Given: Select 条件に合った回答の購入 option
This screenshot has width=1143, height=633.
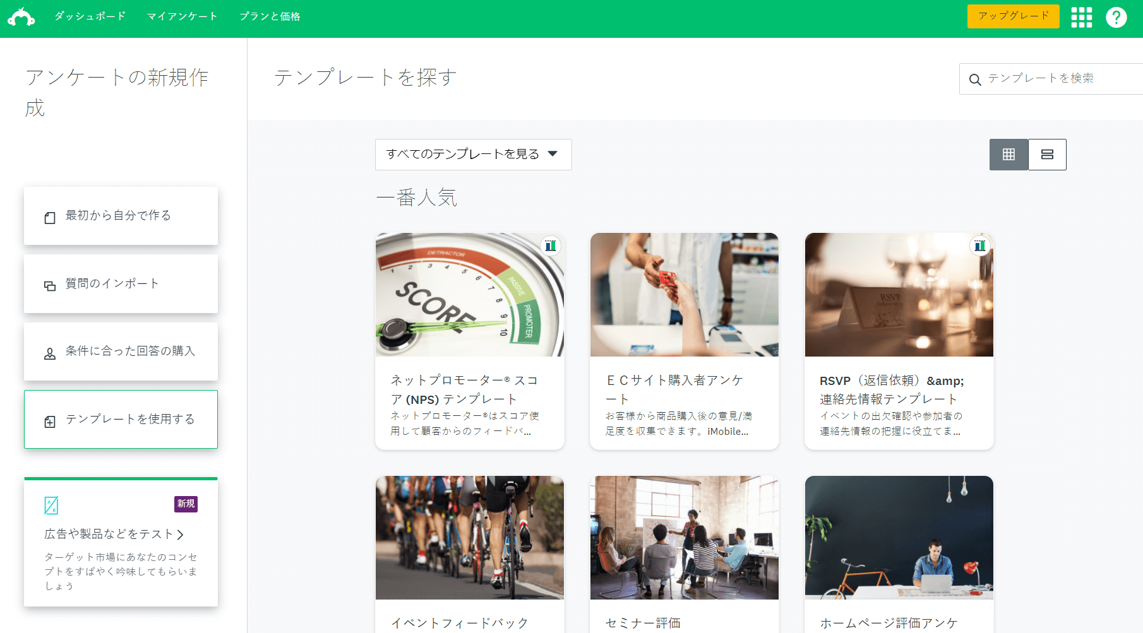Looking at the screenshot, I should 121,352.
